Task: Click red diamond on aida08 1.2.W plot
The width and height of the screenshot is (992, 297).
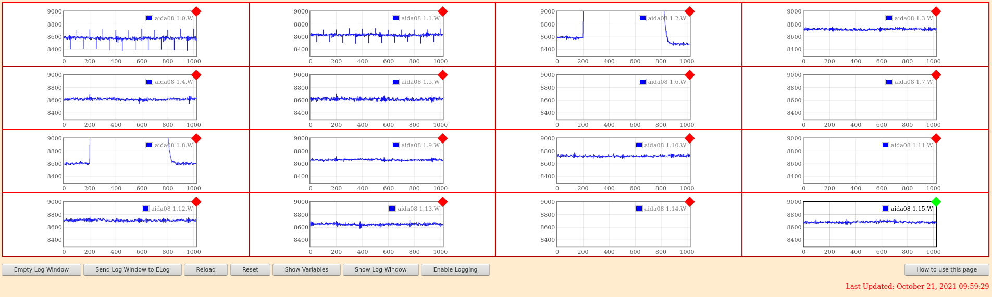Action: pyautogui.click(x=689, y=11)
